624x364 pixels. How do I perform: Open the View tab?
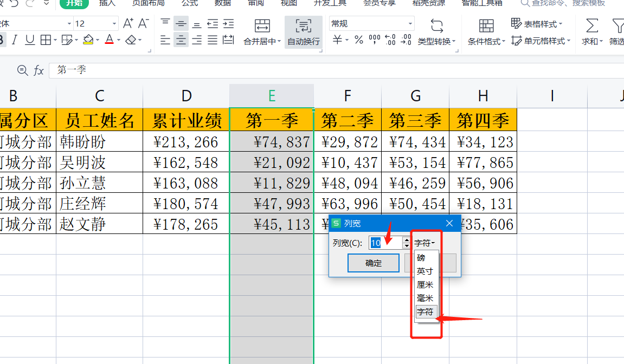pos(289,3)
